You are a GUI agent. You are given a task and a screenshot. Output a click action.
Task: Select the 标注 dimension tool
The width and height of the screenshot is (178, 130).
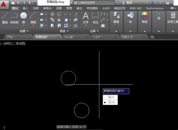[96, 18]
